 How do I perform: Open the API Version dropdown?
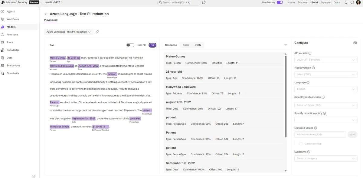(x=326, y=60)
